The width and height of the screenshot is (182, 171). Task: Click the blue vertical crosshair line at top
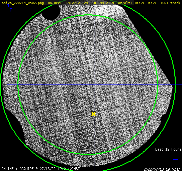94,10
